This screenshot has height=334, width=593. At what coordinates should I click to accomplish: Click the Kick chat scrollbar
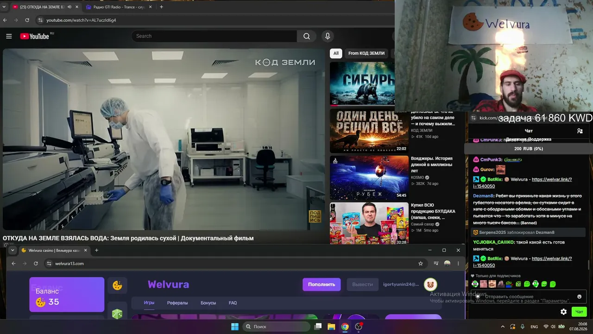point(588,264)
